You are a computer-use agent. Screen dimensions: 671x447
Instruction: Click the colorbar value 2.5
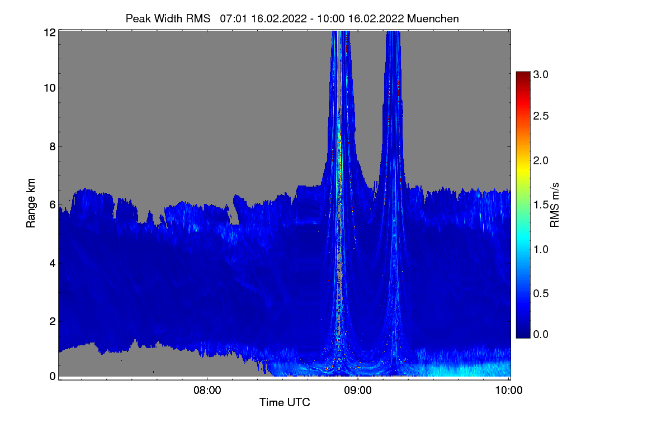coord(540,116)
